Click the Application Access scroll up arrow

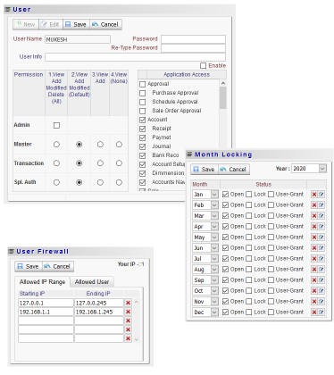click(x=223, y=83)
